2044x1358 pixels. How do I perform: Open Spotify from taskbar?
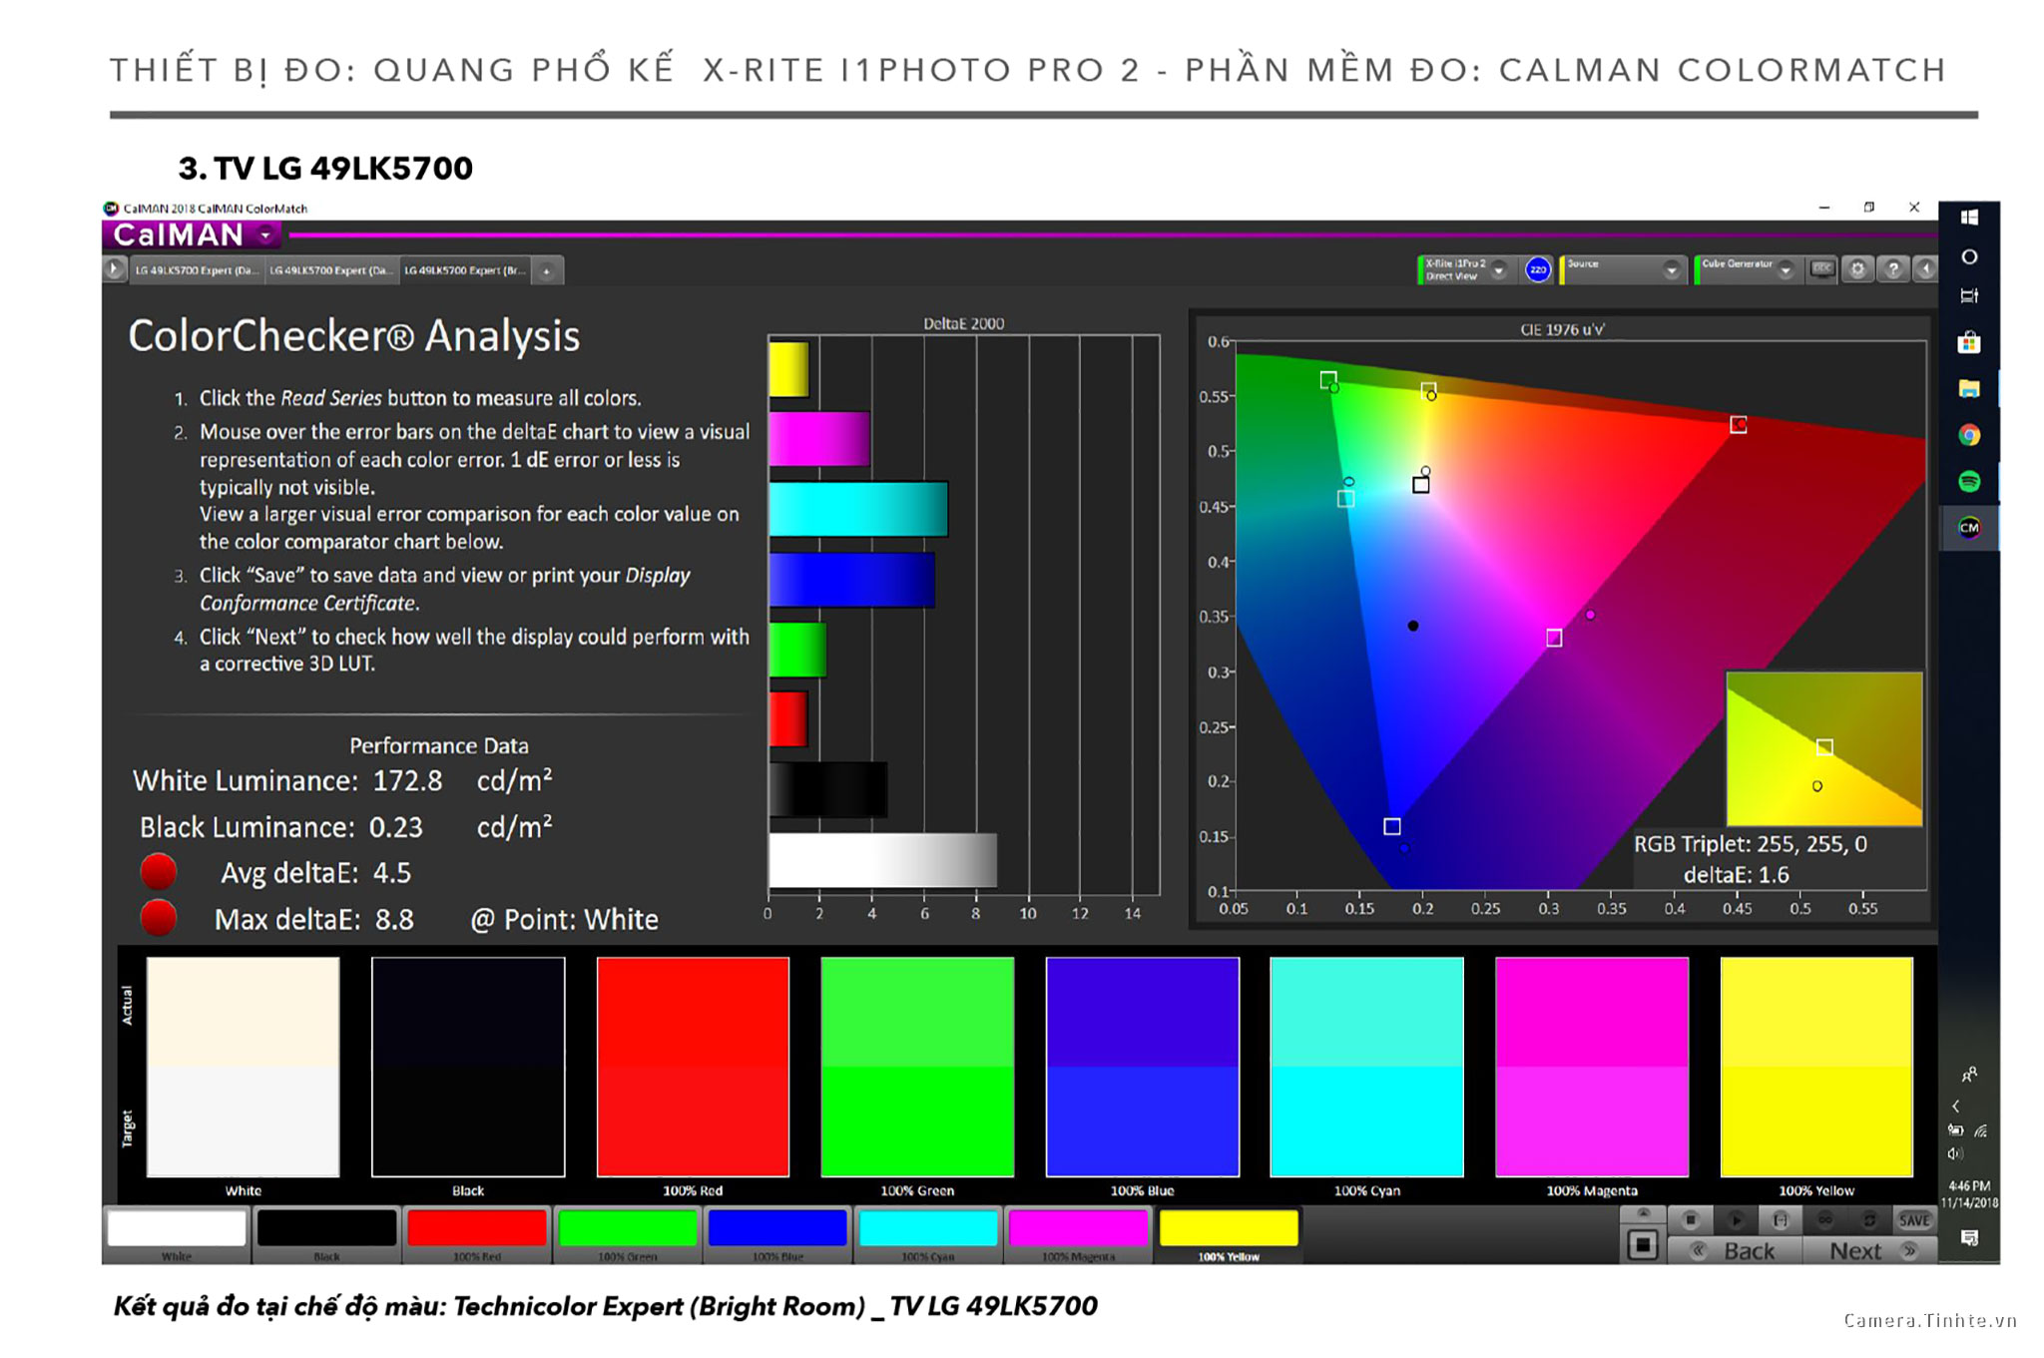[x=1969, y=482]
